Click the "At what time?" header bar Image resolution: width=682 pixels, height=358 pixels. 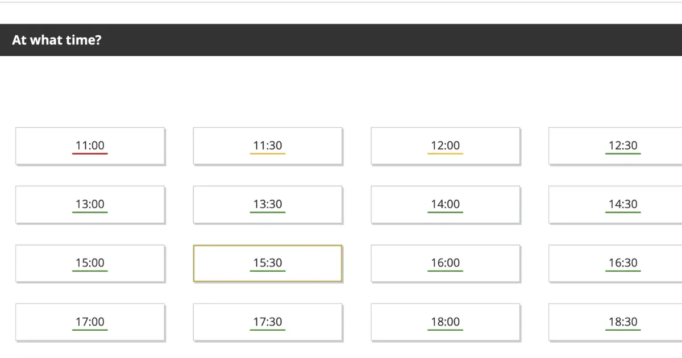(x=341, y=40)
